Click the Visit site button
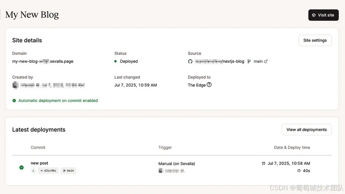The image size is (345, 194). point(323,15)
